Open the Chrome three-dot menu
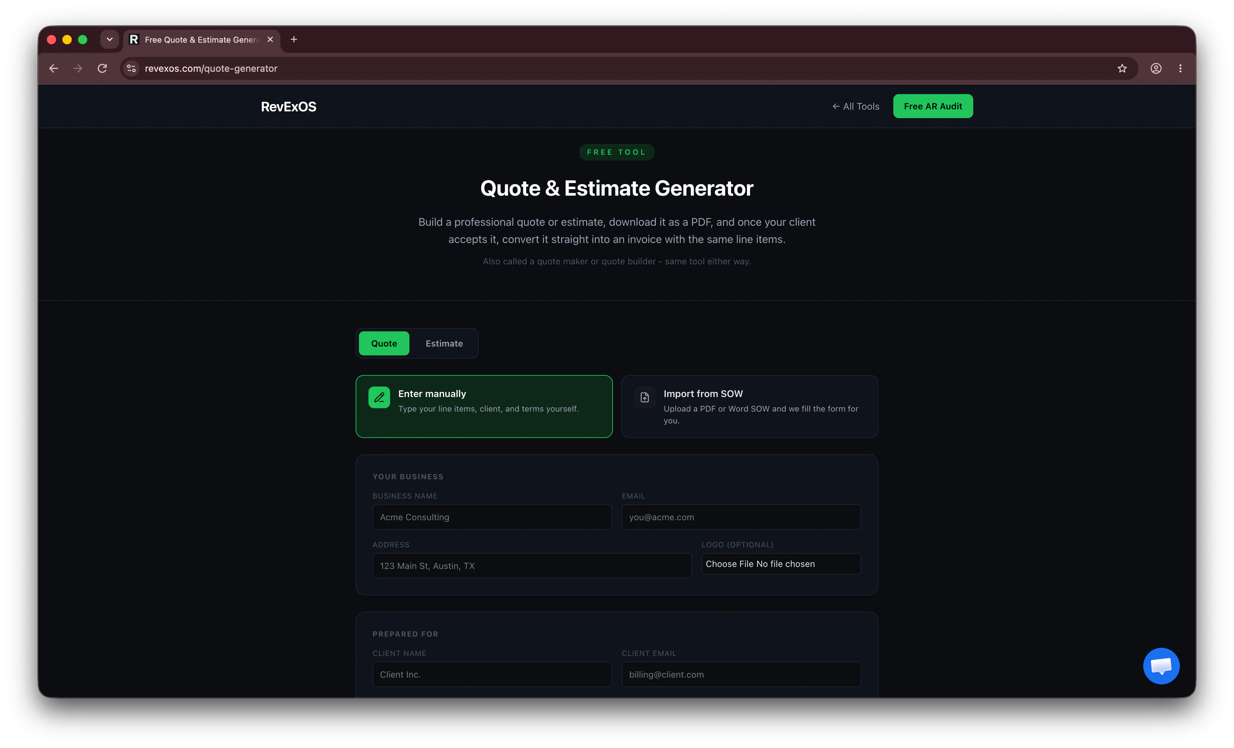This screenshot has height=748, width=1234. 1180,69
